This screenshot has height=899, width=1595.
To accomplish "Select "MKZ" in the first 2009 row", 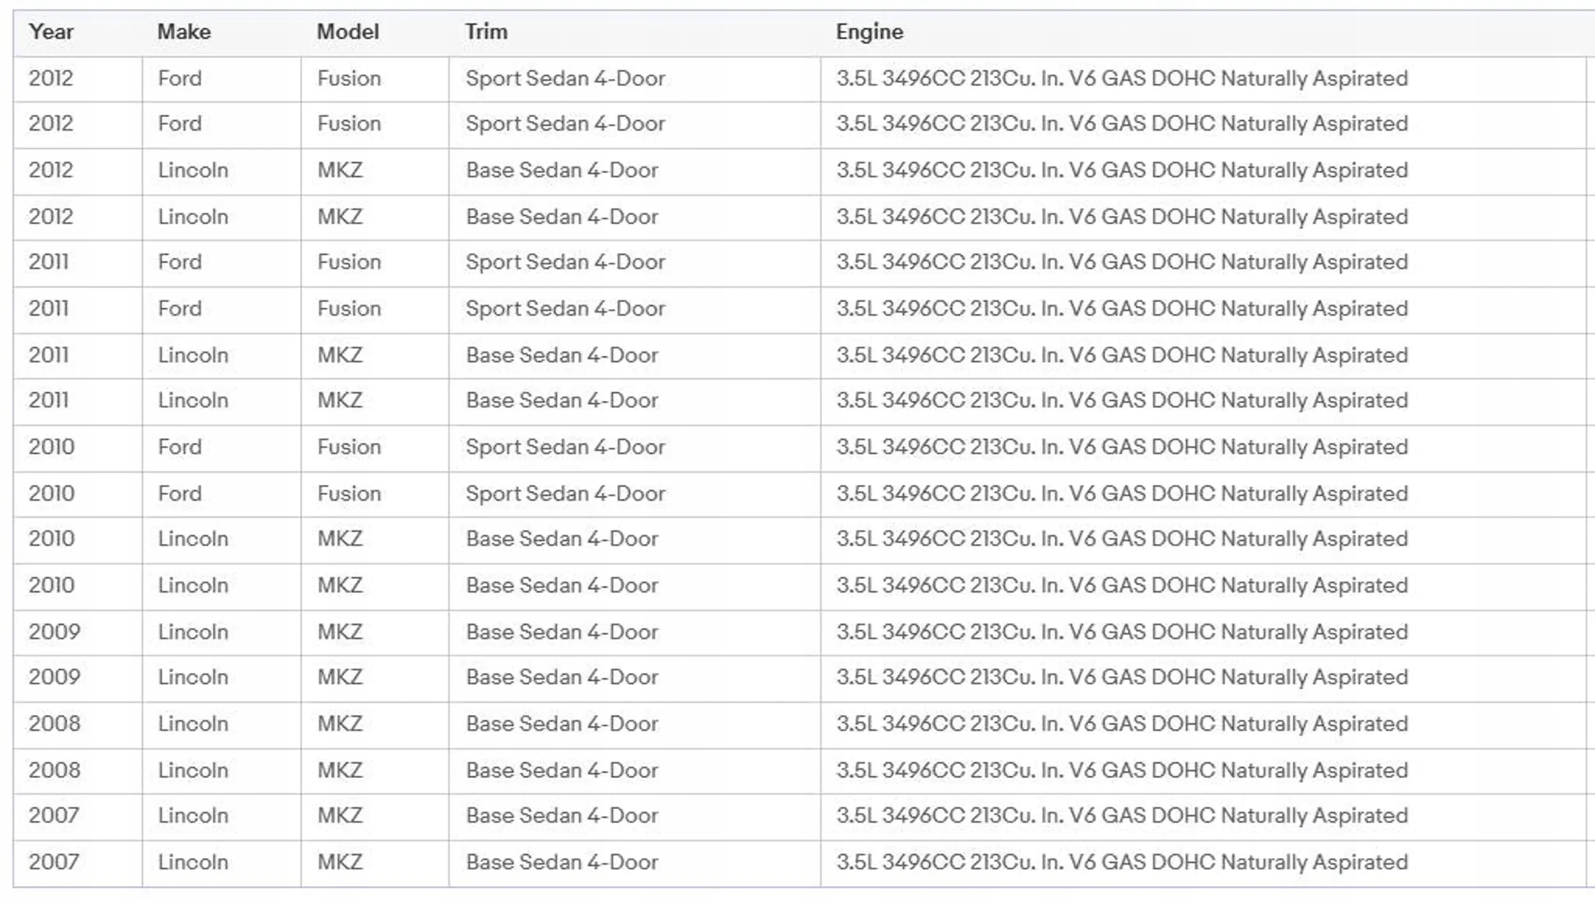I will pyautogui.click(x=340, y=632).
